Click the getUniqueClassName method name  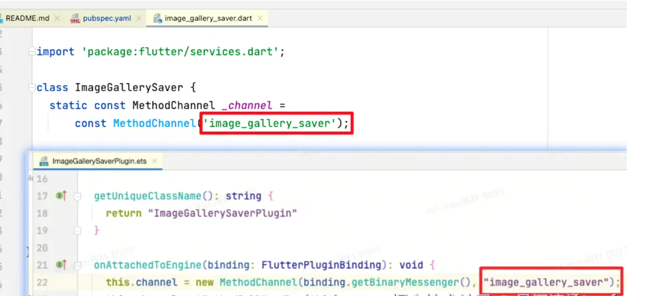click(148, 196)
